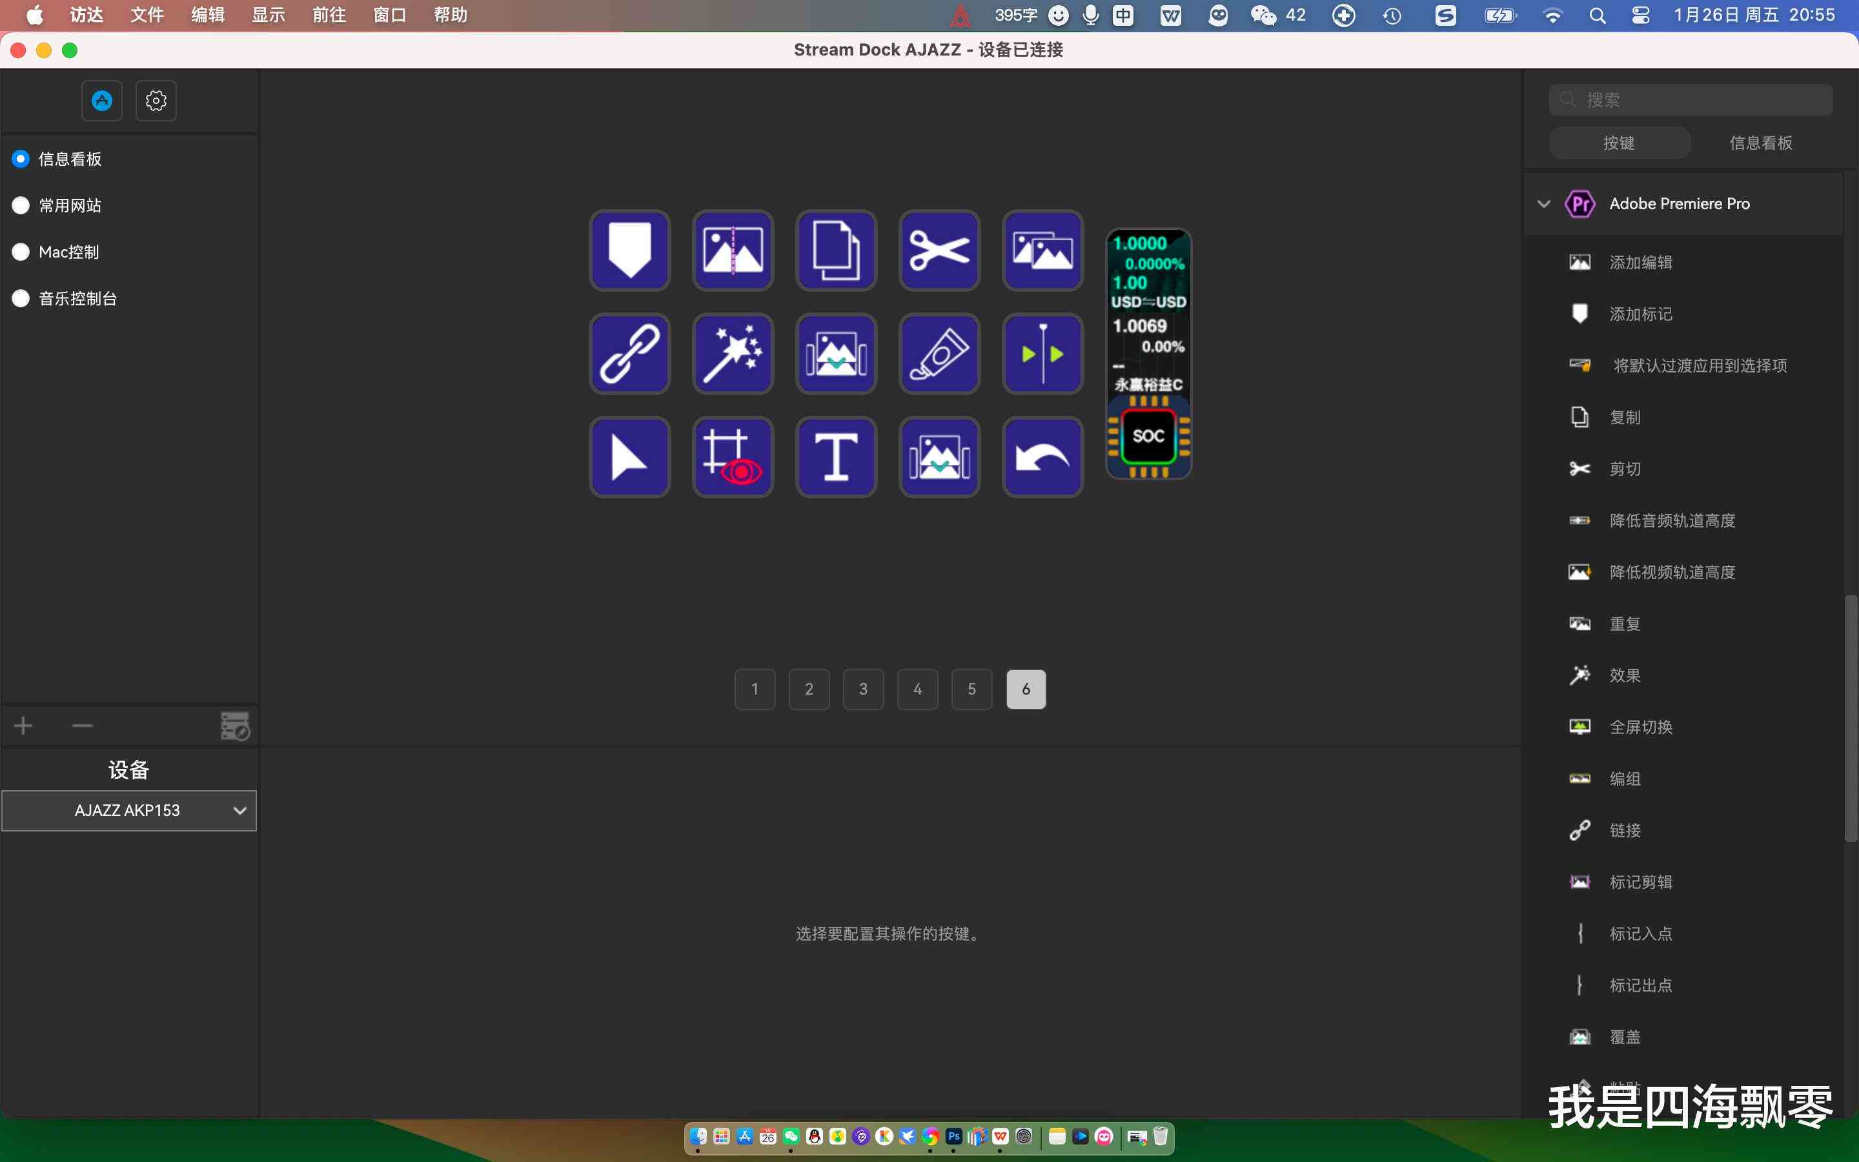1859x1162 pixels.
Task: Open the 窗口 menu
Action: point(389,15)
